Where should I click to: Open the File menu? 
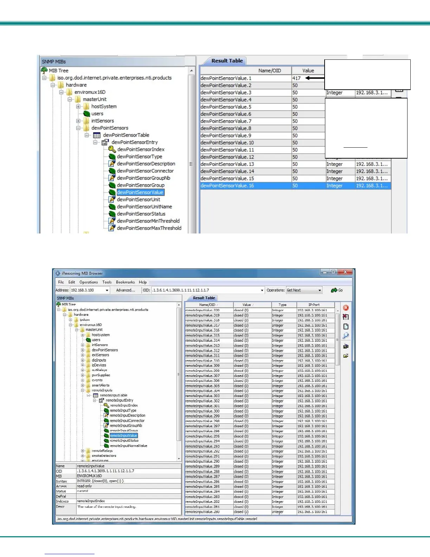[61, 282]
